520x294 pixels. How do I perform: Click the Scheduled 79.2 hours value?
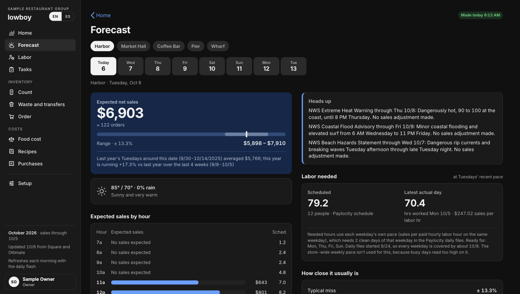pos(318,203)
